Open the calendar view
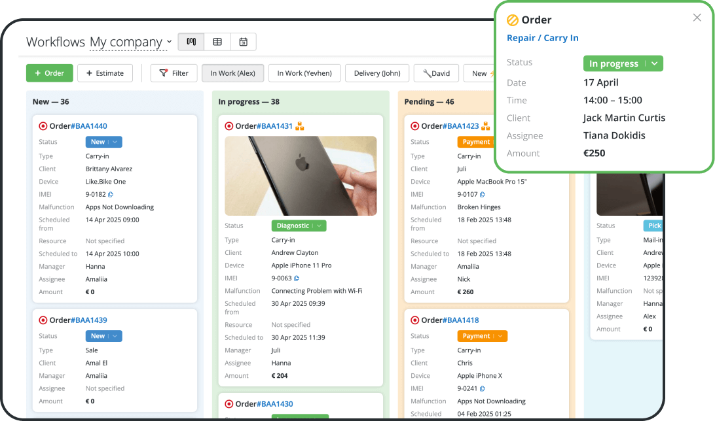715x421 pixels. click(x=243, y=41)
